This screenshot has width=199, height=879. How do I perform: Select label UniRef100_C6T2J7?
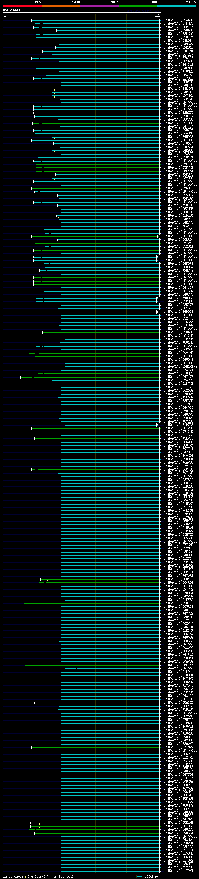(x=178, y=54)
